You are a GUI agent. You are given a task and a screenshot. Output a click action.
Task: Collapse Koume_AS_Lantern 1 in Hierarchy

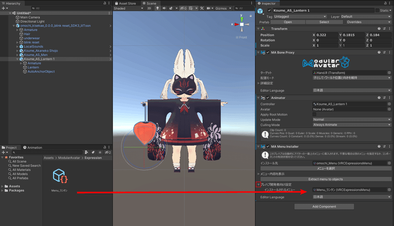click(x=17, y=59)
